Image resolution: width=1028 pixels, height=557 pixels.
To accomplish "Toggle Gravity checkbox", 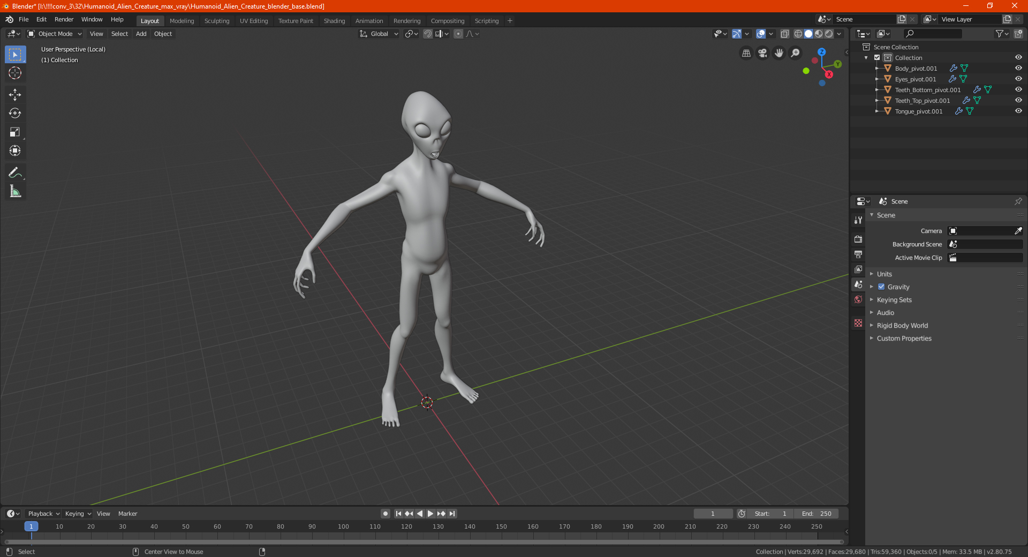I will tap(881, 287).
